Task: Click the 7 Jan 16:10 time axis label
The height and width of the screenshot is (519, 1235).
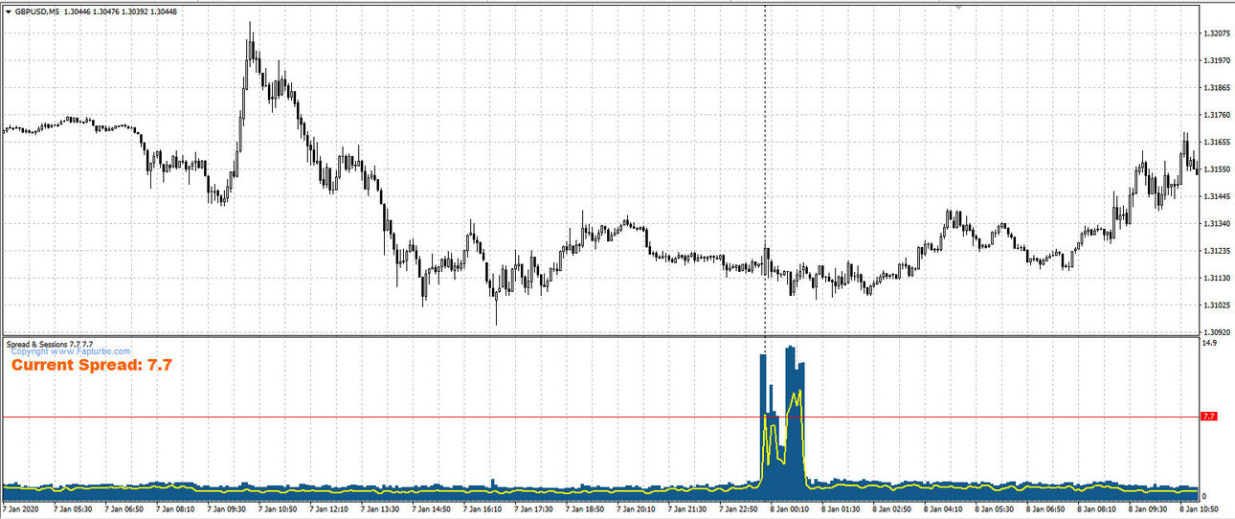Action: click(x=482, y=510)
